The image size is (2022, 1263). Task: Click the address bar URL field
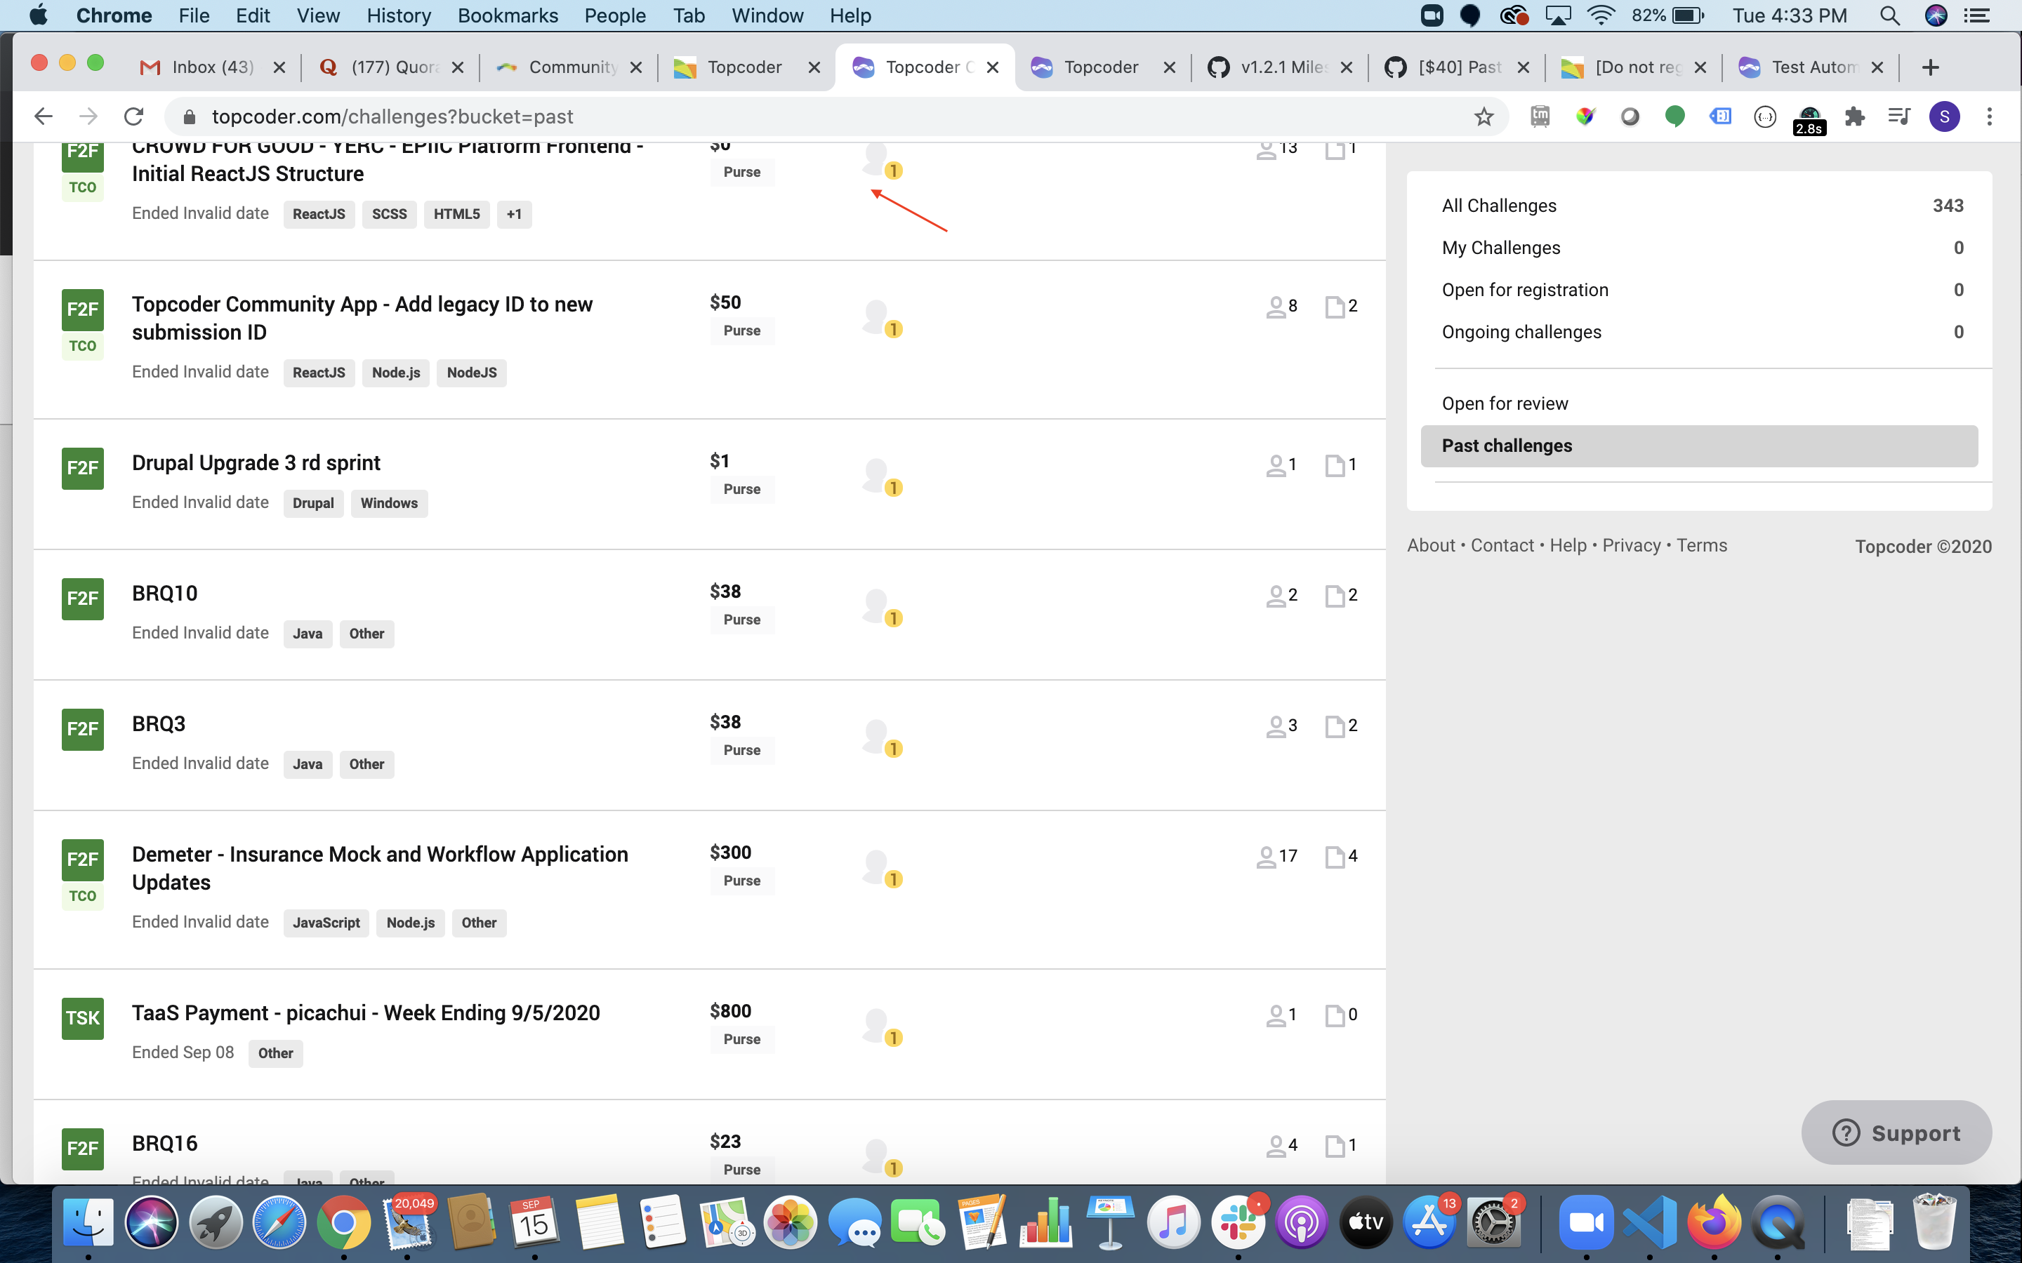(x=835, y=116)
